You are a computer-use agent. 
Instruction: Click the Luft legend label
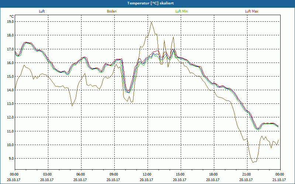[42, 11]
